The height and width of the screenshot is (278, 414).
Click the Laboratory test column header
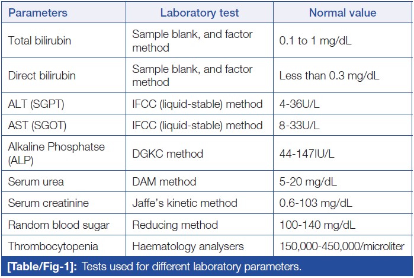pos(200,12)
